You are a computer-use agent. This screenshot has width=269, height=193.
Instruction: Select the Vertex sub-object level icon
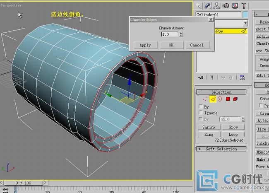(x=205, y=99)
